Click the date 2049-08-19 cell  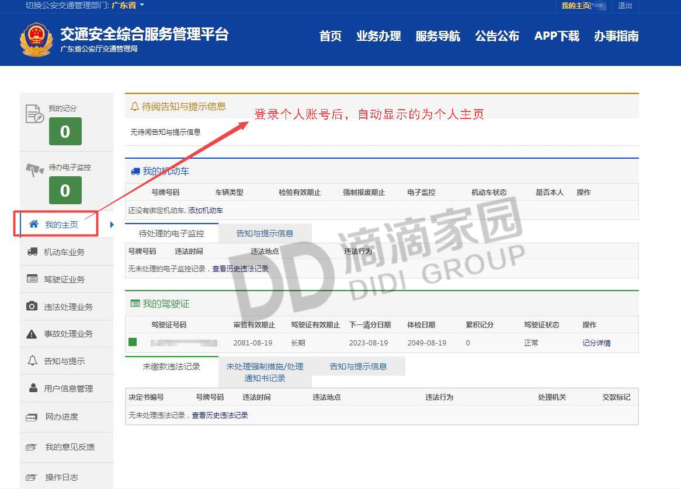[427, 343]
